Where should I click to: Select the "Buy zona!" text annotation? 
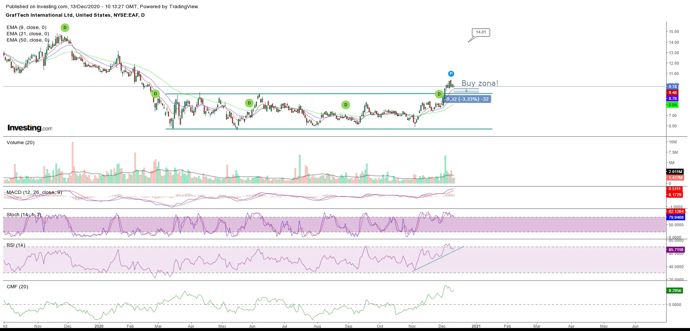[480, 83]
